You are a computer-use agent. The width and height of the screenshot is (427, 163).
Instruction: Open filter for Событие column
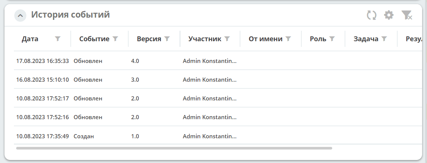pos(115,39)
